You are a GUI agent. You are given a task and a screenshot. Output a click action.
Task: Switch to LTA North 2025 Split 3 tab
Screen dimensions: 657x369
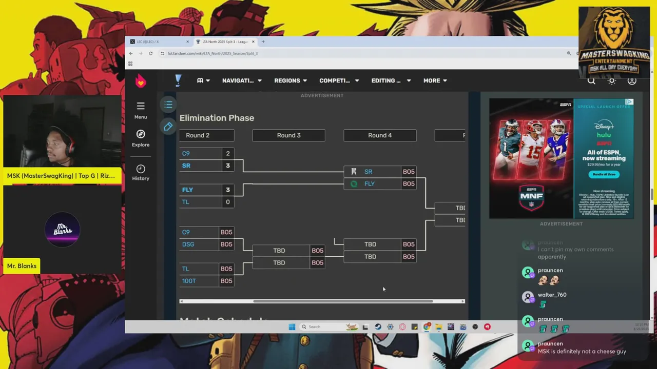coord(225,42)
